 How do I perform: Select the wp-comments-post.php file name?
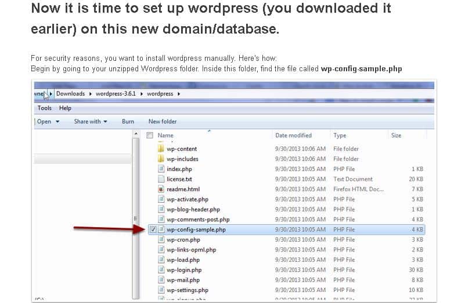pyautogui.click(x=198, y=219)
